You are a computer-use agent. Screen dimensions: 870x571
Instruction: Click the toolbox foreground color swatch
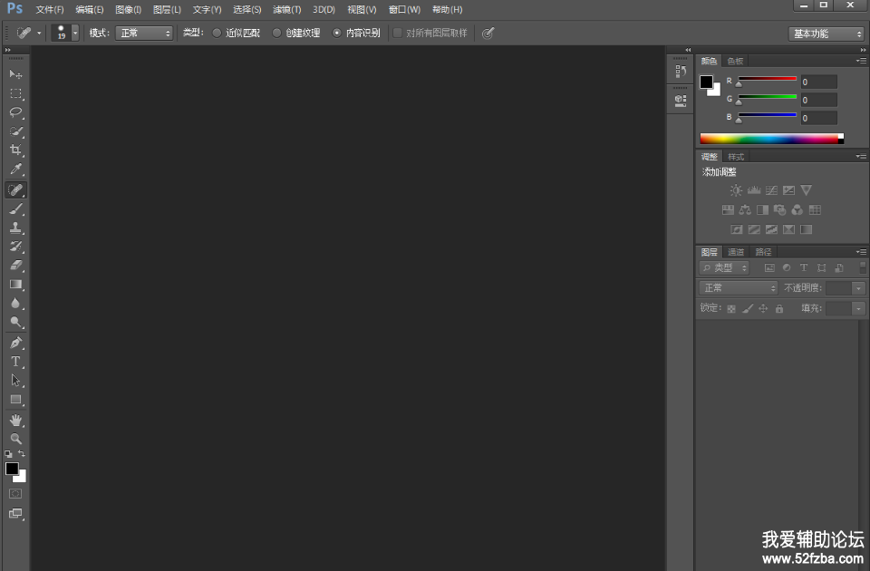[x=12, y=469]
